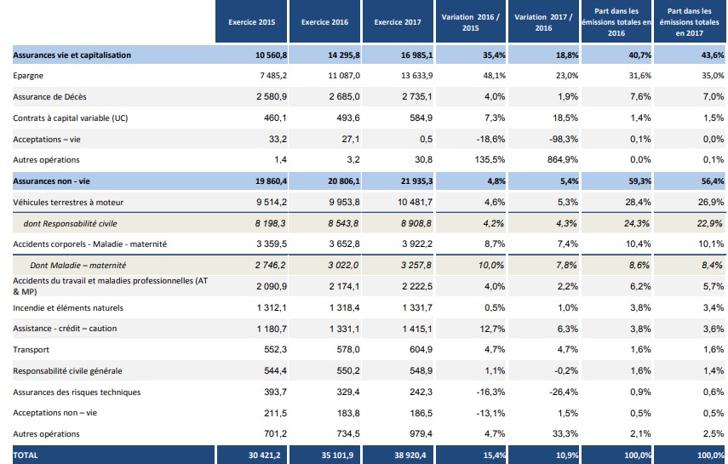
Task: Select the Assurances des risques techniques label
Action: [x=77, y=392]
